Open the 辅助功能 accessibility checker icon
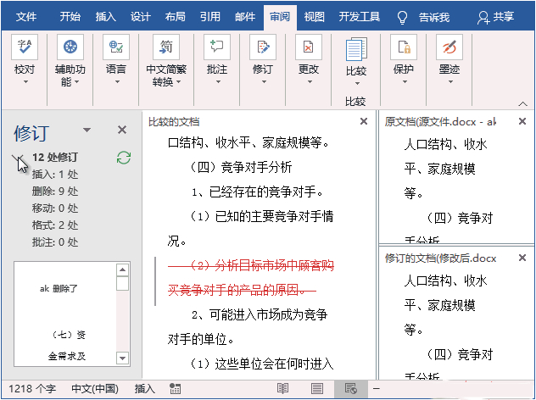 click(70, 47)
